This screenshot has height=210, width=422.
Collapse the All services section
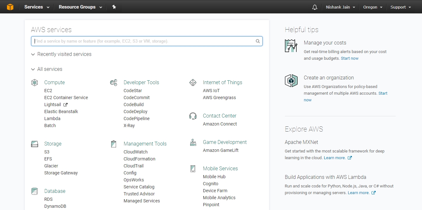tap(33, 69)
